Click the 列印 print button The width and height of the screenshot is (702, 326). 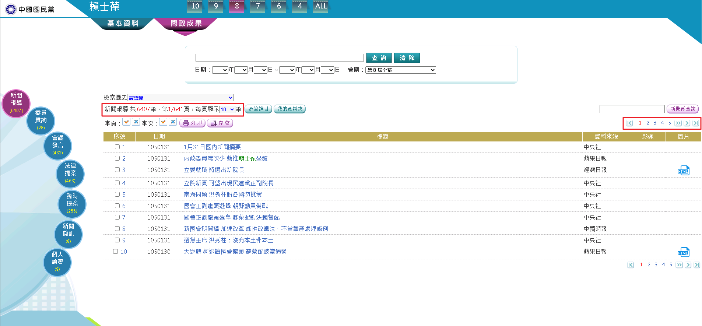(x=192, y=123)
